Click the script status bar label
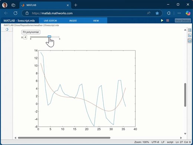Screen dimensions: 193x145 (170, 142)
